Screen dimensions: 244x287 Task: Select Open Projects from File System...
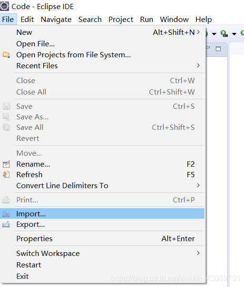102,55
